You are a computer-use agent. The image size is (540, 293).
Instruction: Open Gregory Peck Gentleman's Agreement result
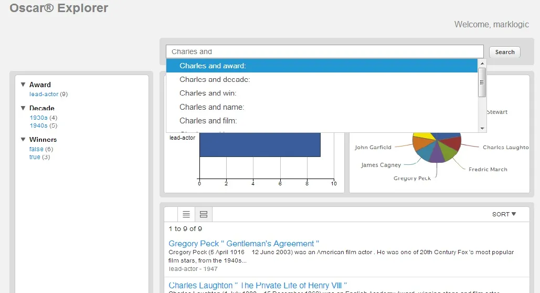pyautogui.click(x=243, y=243)
